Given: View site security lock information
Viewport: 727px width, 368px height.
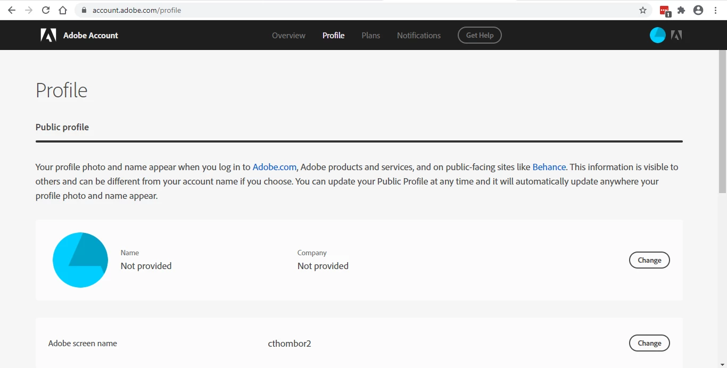Looking at the screenshot, I should (84, 10).
